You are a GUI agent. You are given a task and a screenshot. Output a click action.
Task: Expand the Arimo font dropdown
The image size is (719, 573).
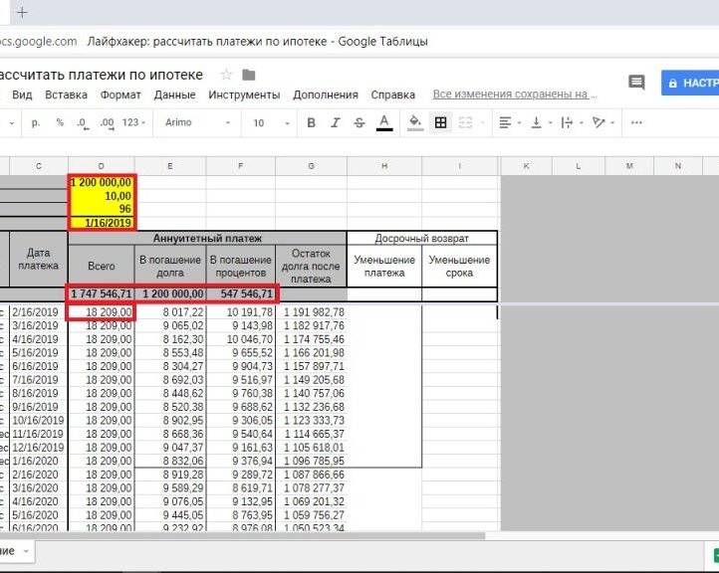pos(197,122)
